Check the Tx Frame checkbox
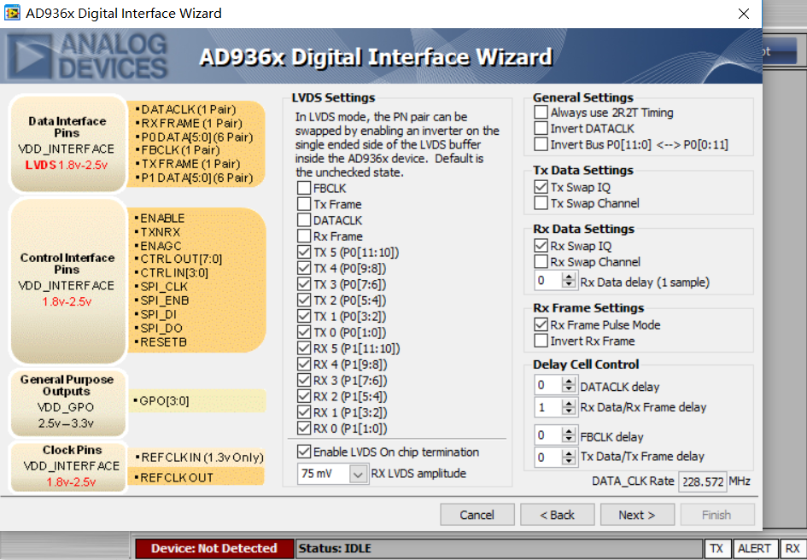Viewport: 807px width, 560px height. coord(304,204)
